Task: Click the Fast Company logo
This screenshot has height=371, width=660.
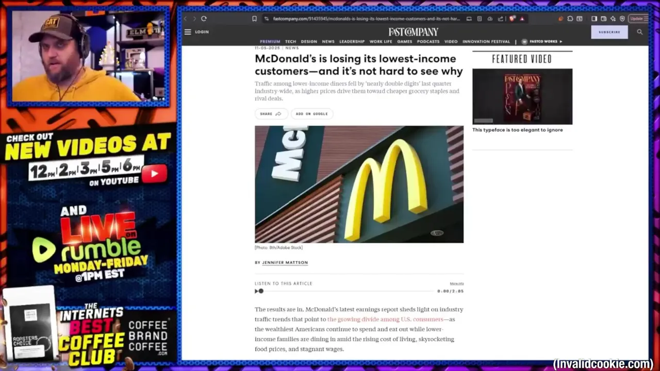Action: (413, 32)
